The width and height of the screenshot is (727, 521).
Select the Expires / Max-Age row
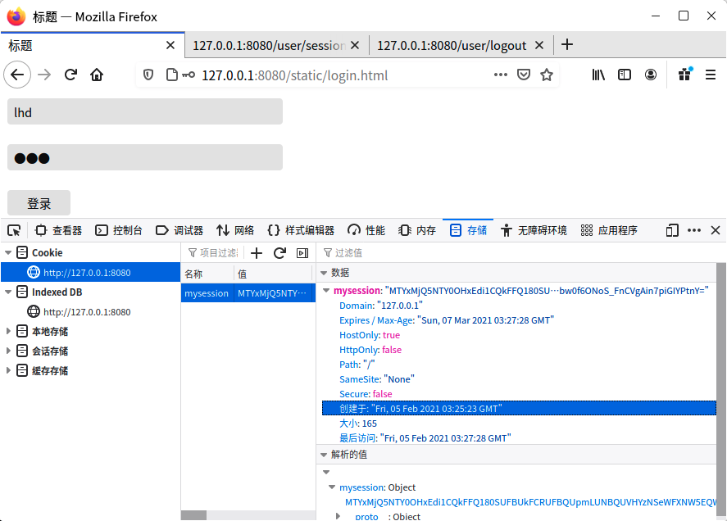[519, 320]
